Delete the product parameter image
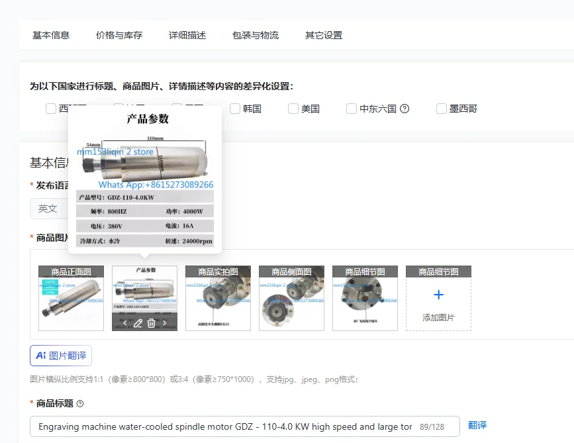574x443 pixels. pos(151,323)
